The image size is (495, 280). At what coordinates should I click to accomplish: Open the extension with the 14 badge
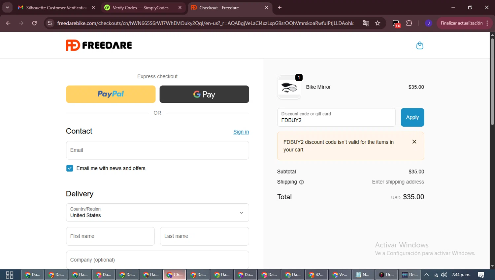point(396,23)
